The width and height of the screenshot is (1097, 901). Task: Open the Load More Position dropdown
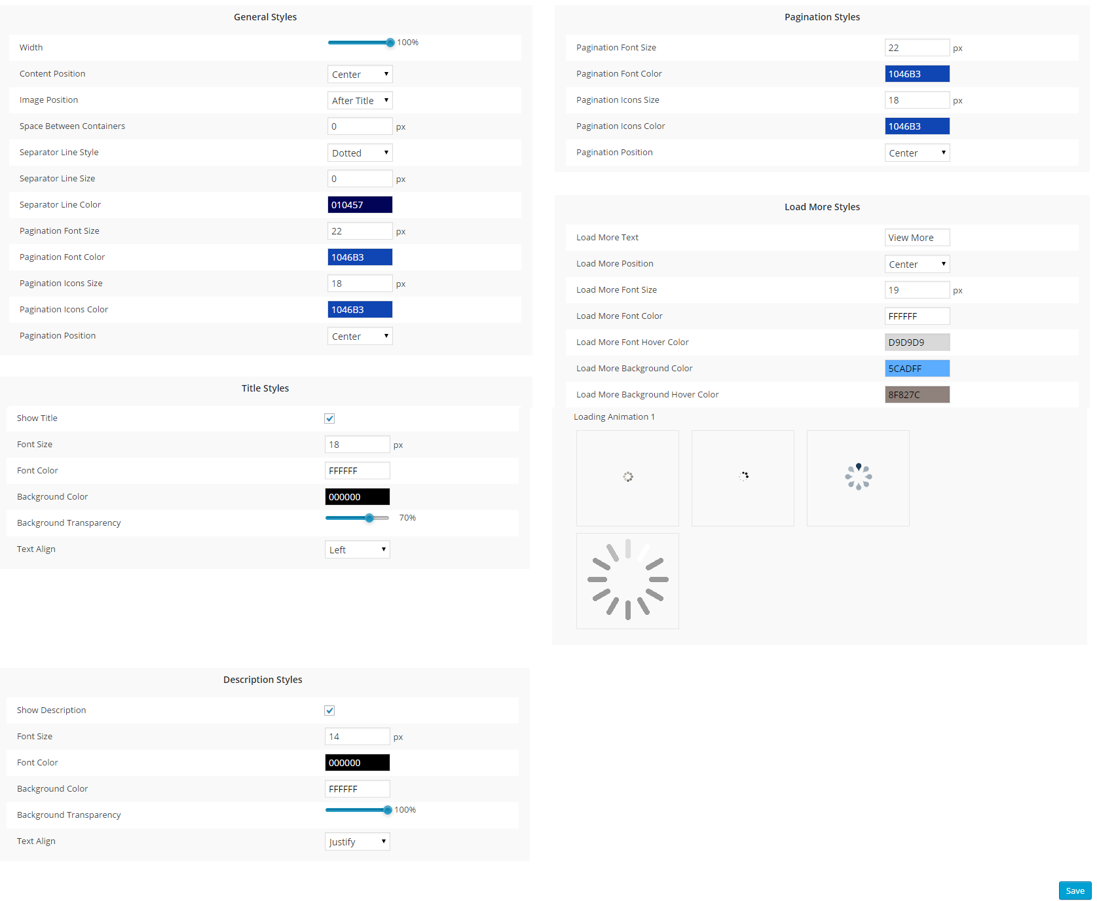(917, 264)
